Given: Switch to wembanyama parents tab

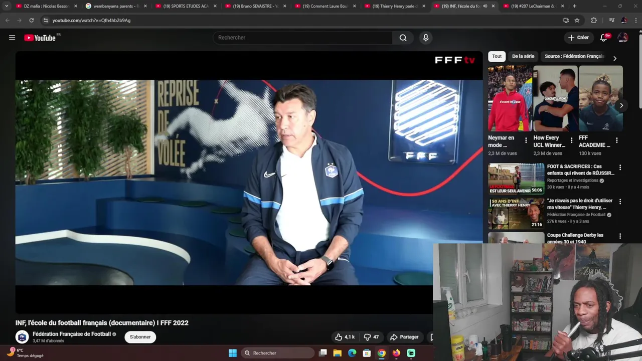Looking at the screenshot, I should 116,6.
